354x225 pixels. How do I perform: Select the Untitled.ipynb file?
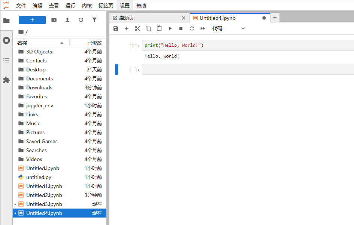click(x=60, y=168)
